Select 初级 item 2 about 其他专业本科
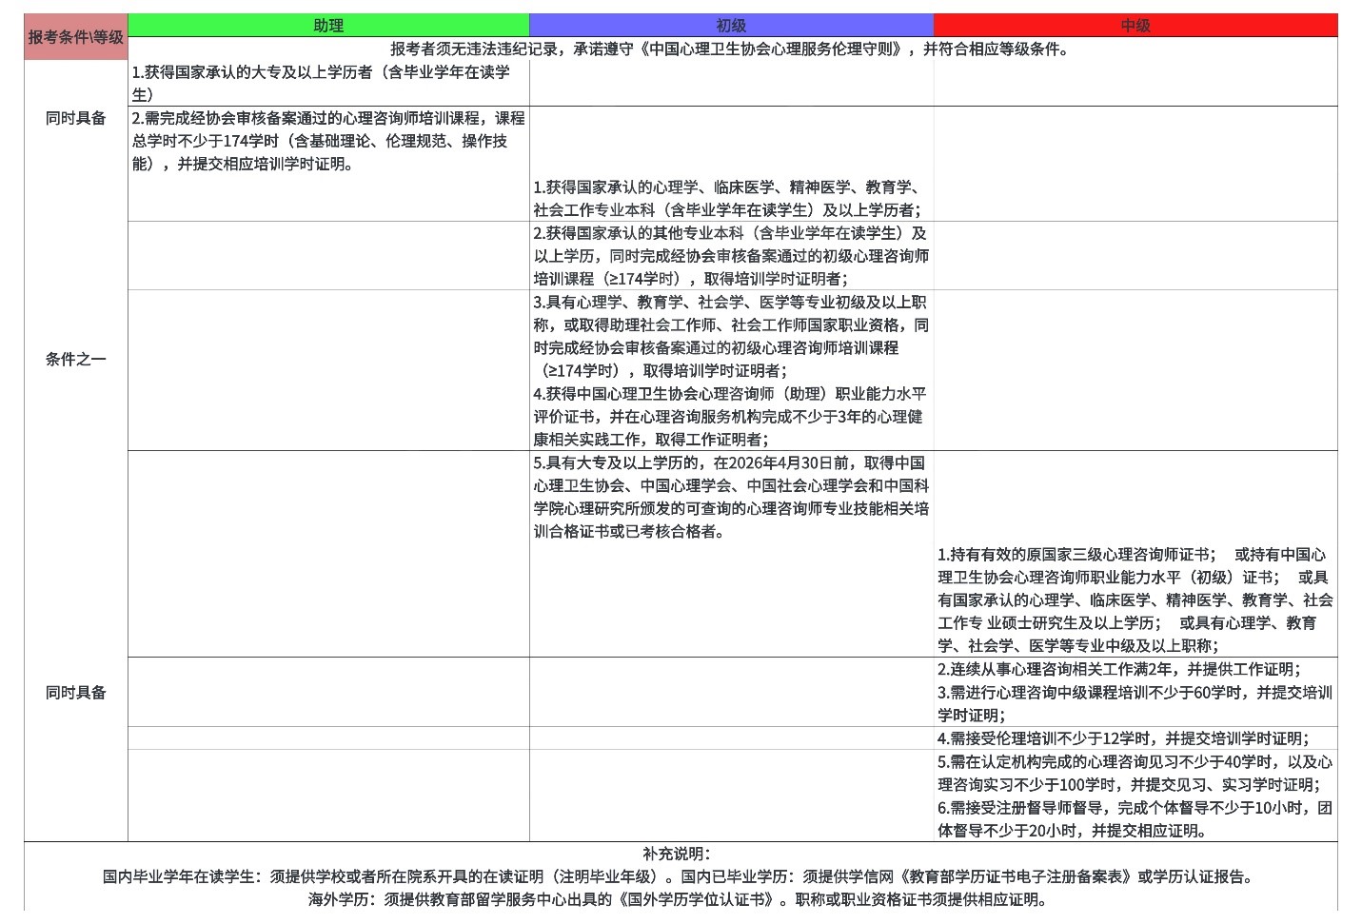Image resolution: width=1362 pixels, height=924 pixels. click(731, 256)
